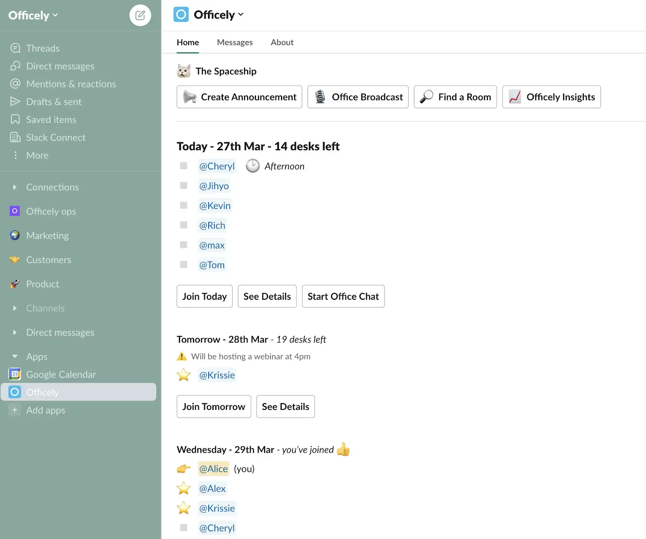Switch to the Home tab
Viewport: 646px width, 539px height.
click(x=188, y=42)
